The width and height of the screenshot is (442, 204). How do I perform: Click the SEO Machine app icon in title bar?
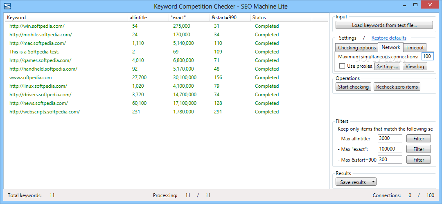click(8, 6)
